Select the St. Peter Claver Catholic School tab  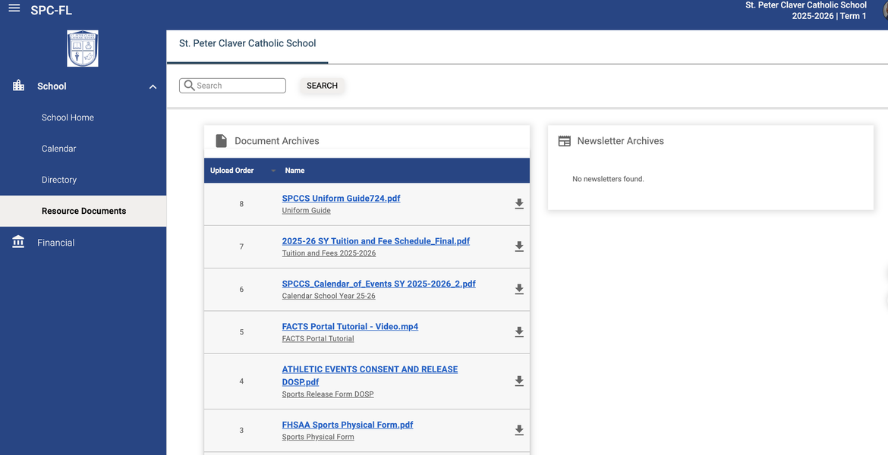pyautogui.click(x=247, y=43)
